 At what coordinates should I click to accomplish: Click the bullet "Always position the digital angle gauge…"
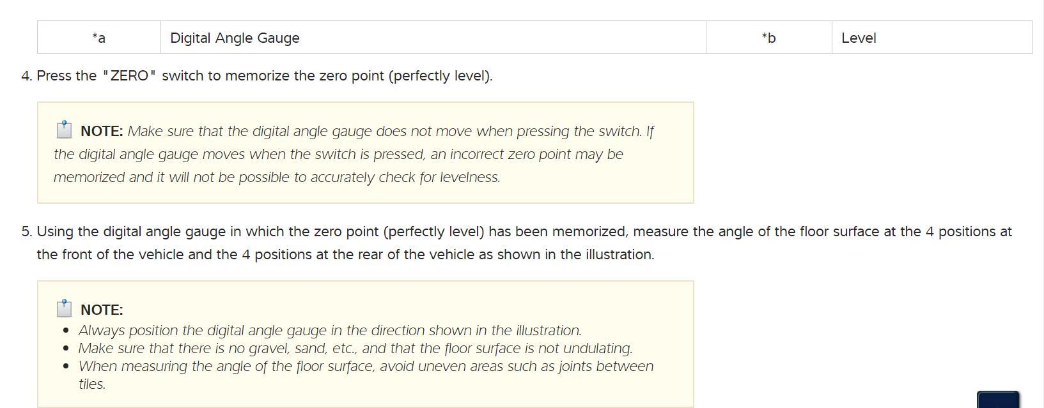pyautogui.click(x=330, y=331)
